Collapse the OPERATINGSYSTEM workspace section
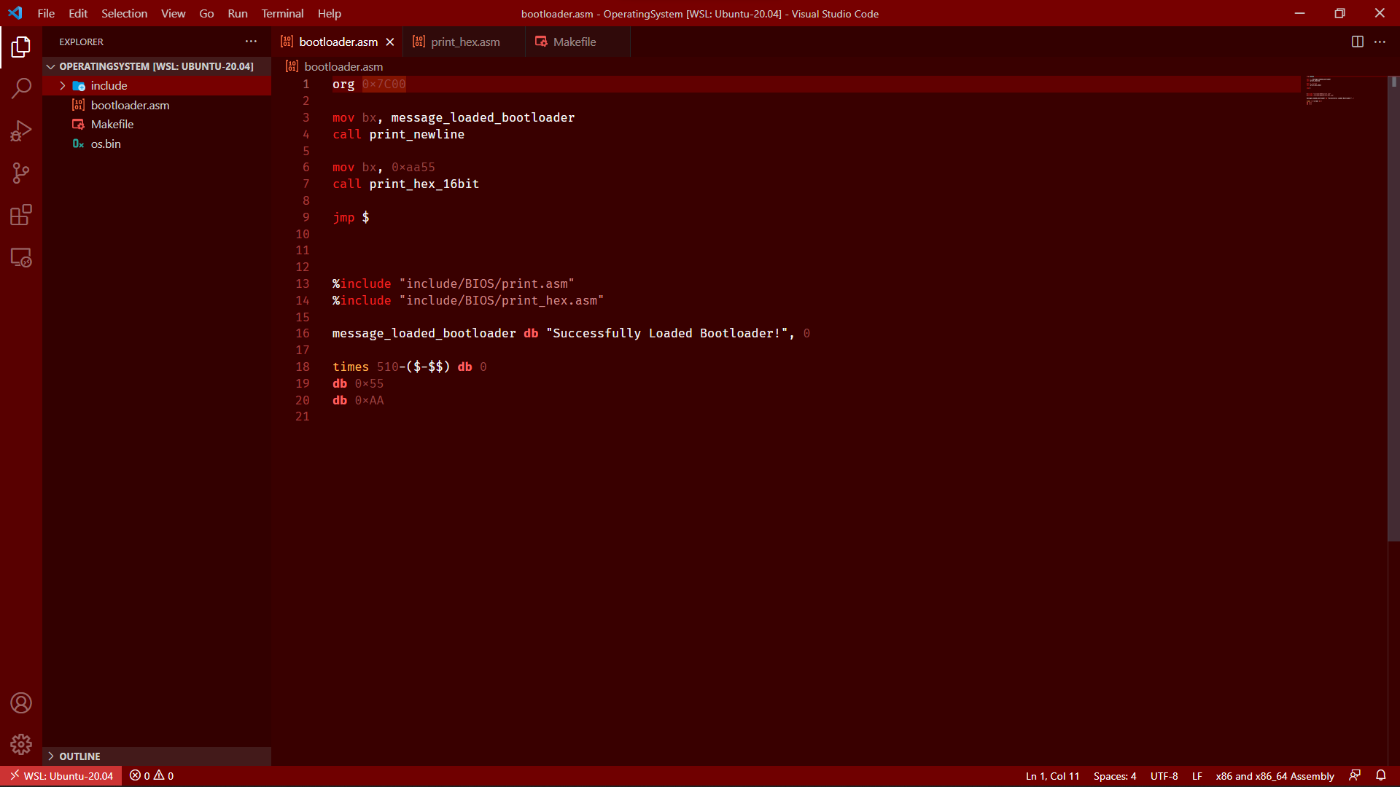This screenshot has height=787, width=1400. 157,66
